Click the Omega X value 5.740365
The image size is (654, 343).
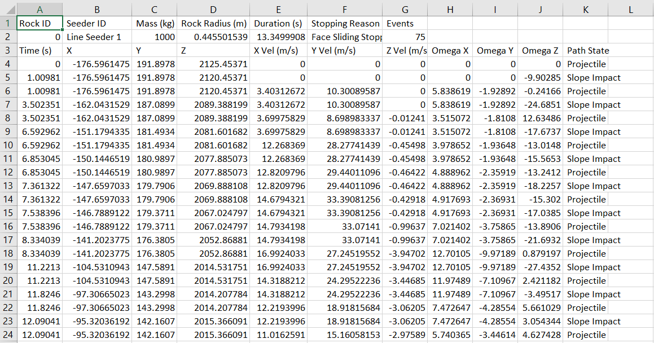pyautogui.click(x=450, y=335)
